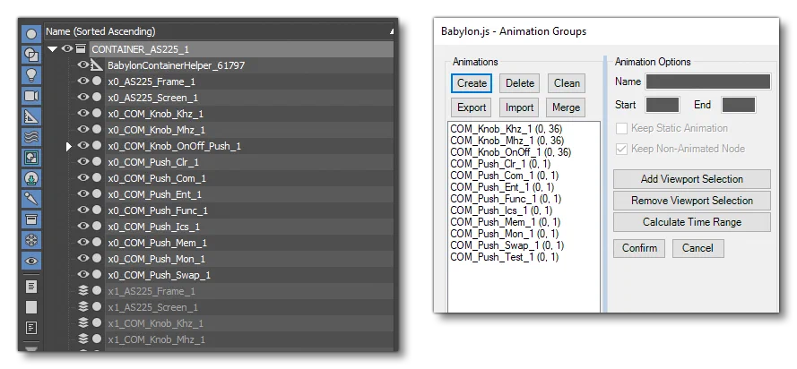Image resolution: width=797 pixels, height=369 pixels.
Task: Click geometry dot icon of x0_COM_Push_Swap_1
Action: 97,275
